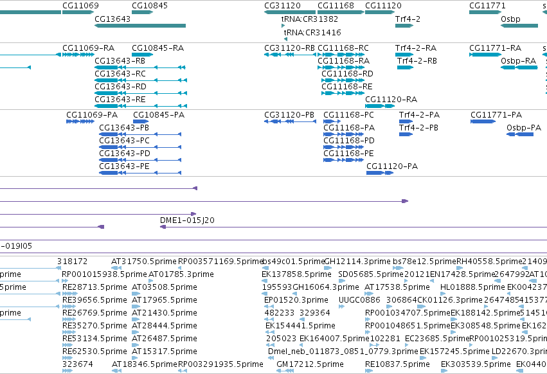547x374 pixels.
Task: Select the EK154441.5prime EST label
Action: (300, 326)
